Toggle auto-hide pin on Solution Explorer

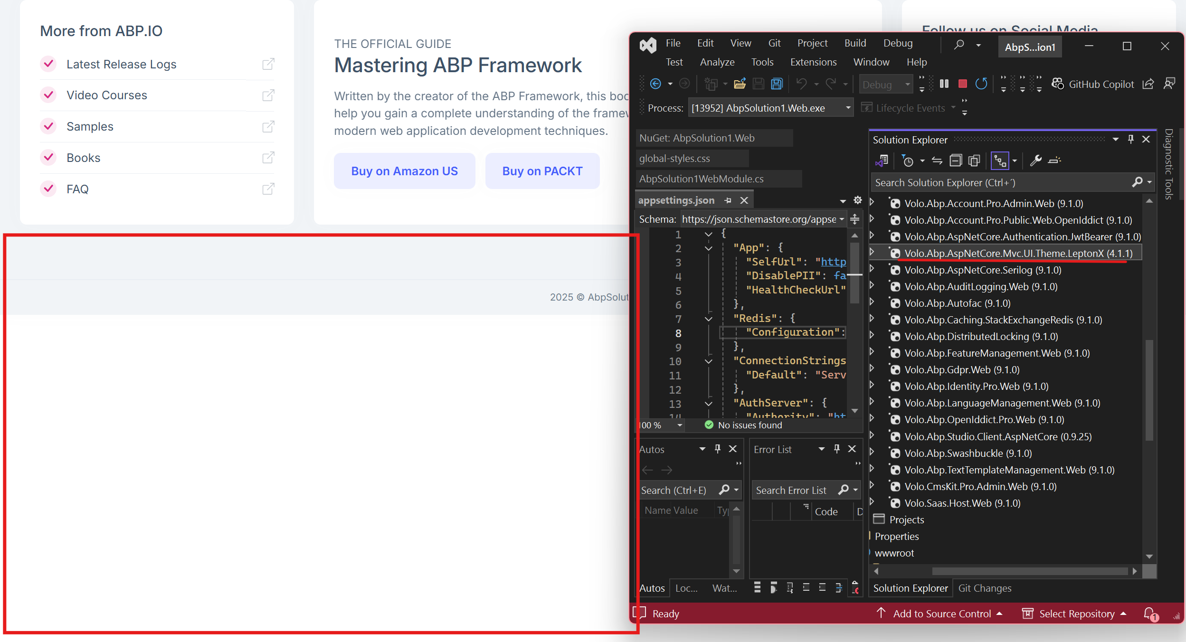tap(1130, 139)
